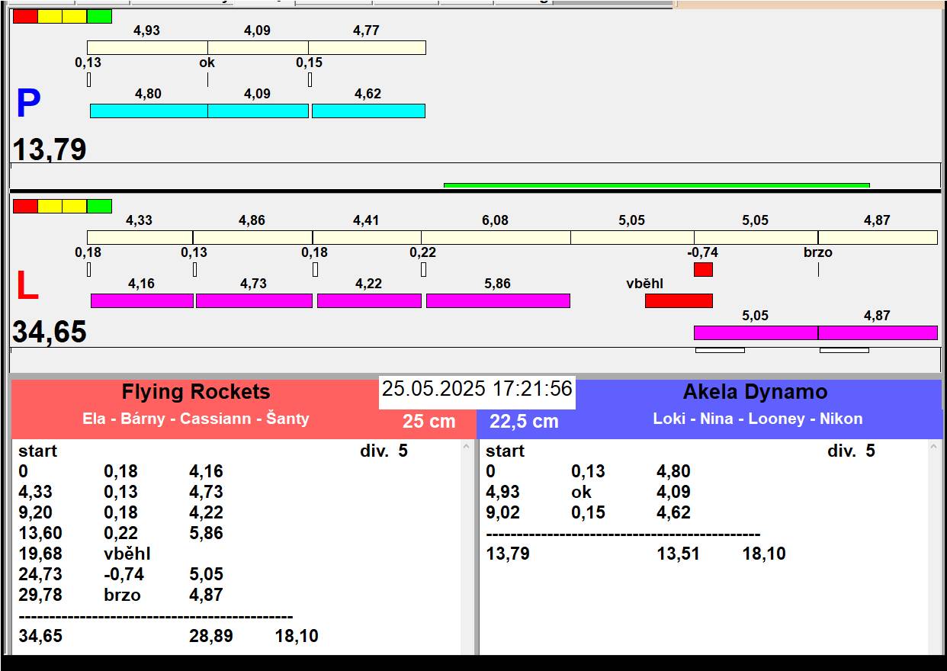This screenshot has height=671, width=947.
Task: Select the cyan 4,62 run bar
Action: point(368,111)
